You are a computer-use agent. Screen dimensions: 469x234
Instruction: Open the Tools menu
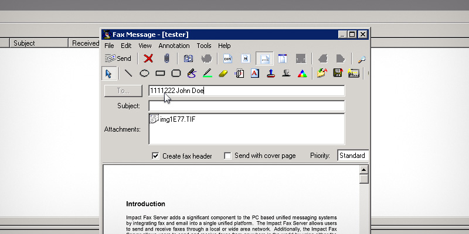tap(204, 46)
